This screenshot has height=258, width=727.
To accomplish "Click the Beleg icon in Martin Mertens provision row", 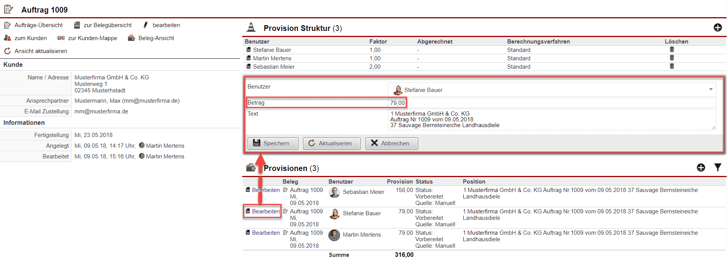I will tap(285, 232).
